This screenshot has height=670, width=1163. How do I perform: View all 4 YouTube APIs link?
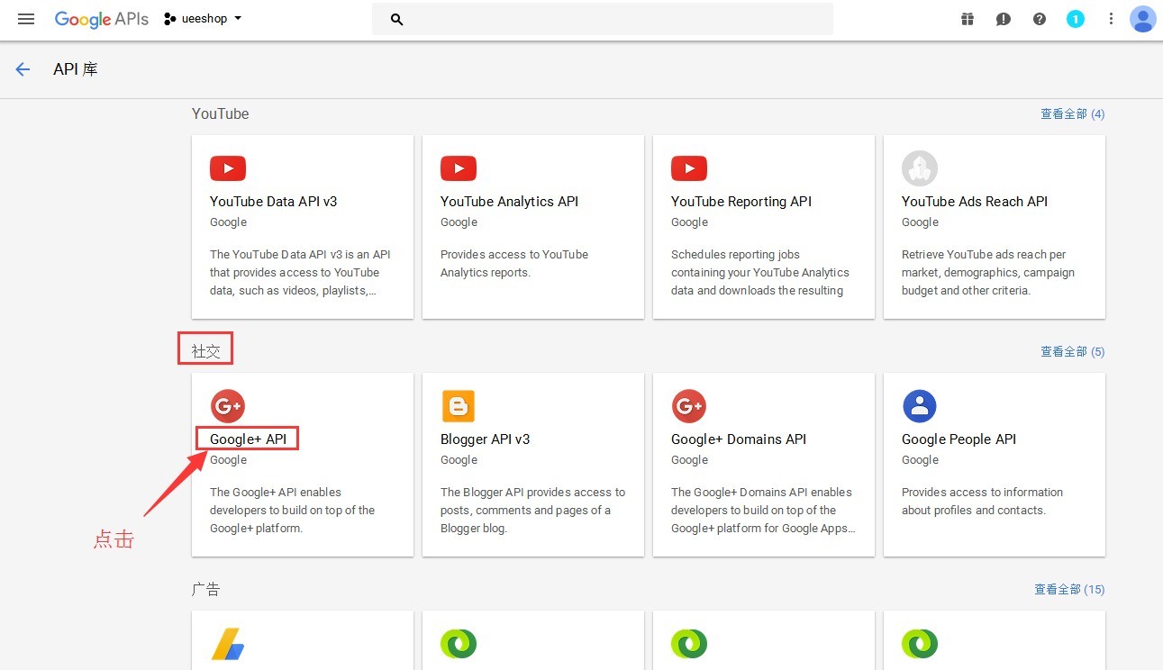tap(1072, 114)
